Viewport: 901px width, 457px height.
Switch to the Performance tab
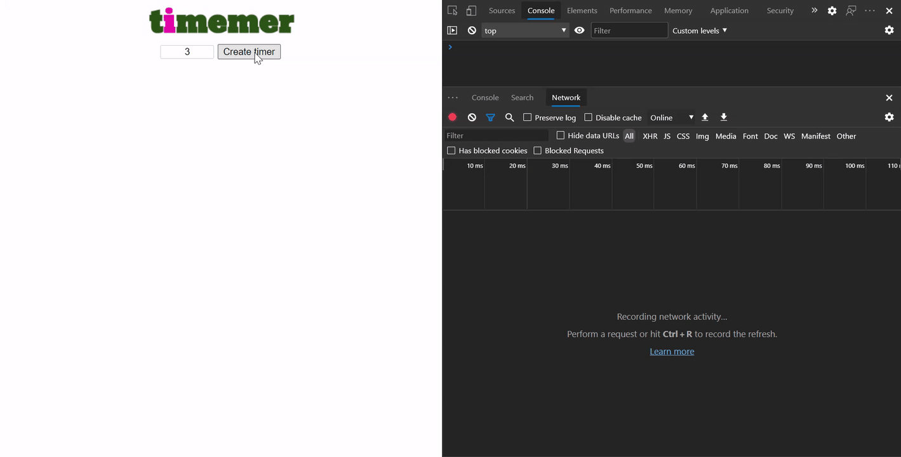coord(631,11)
